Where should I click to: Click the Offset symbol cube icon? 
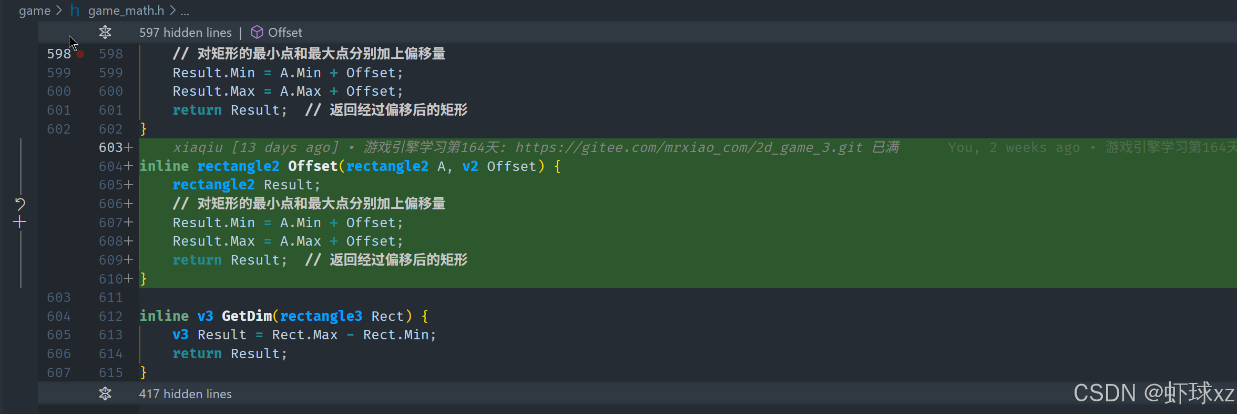pyautogui.click(x=257, y=33)
